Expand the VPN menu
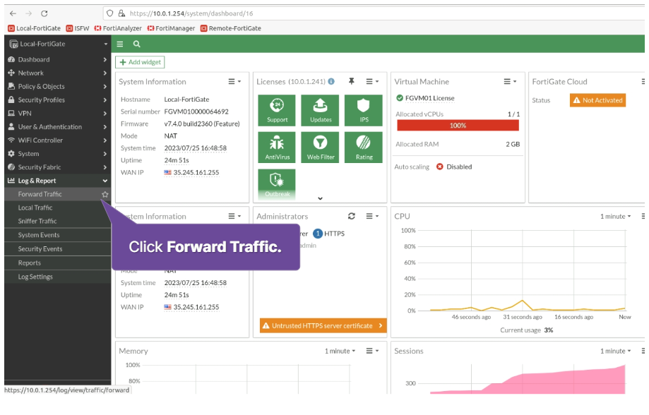 click(58, 114)
